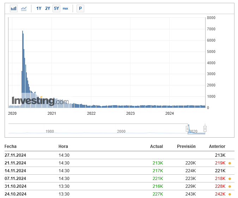Click the 2020 peak bar in chart
Image resolution: width=238 pixels, height=198 pixels.
tap(23, 69)
